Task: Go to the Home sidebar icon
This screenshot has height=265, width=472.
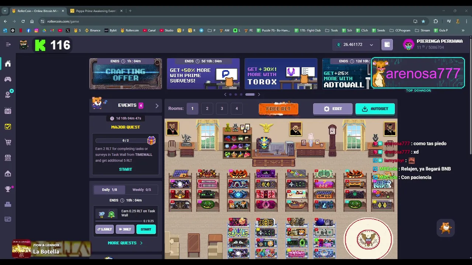Action: click(8, 64)
